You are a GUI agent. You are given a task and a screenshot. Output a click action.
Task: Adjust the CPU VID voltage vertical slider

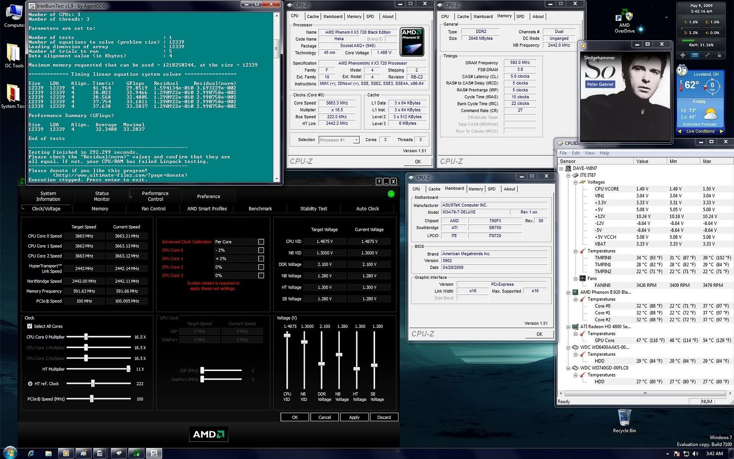(x=287, y=335)
